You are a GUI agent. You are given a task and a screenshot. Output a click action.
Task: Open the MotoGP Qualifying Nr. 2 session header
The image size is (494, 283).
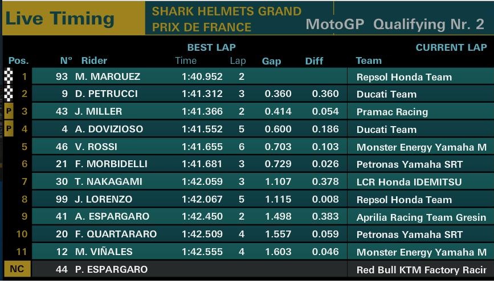395,24
